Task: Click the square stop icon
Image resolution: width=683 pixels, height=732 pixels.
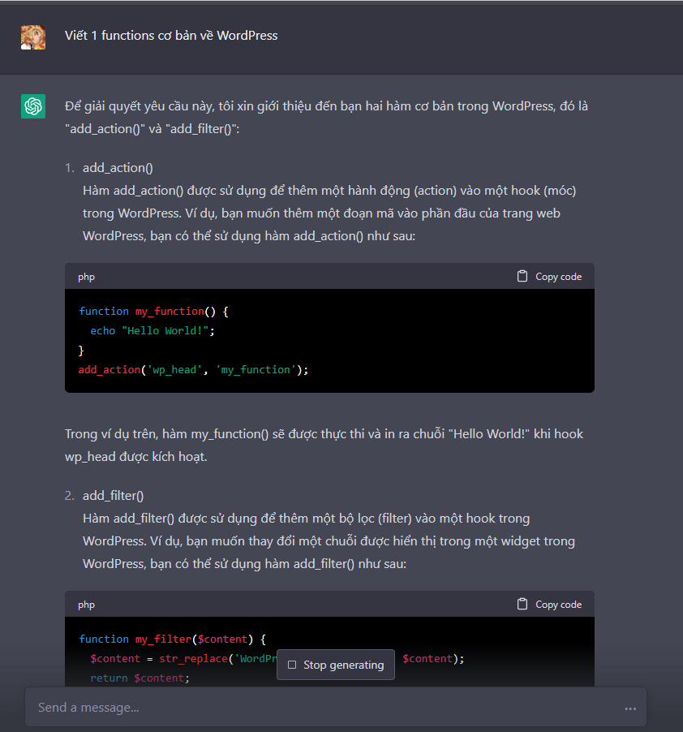Action: (292, 665)
